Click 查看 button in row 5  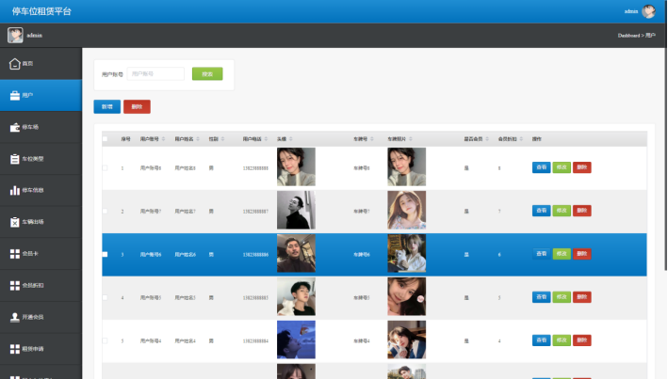coord(541,340)
